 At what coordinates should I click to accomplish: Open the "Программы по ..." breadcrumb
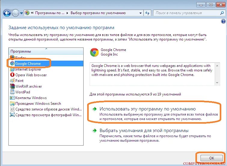[50, 13]
